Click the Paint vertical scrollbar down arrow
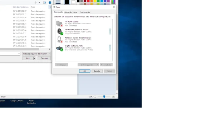 pyautogui.click(x=117, y=93)
